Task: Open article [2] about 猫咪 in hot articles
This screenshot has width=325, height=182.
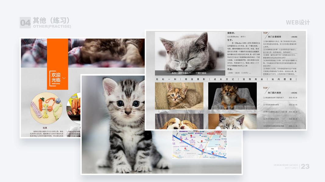Action: point(280,51)
